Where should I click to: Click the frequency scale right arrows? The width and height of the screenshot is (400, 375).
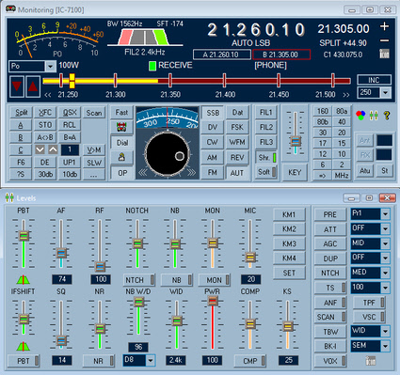[x=346, y=95]
